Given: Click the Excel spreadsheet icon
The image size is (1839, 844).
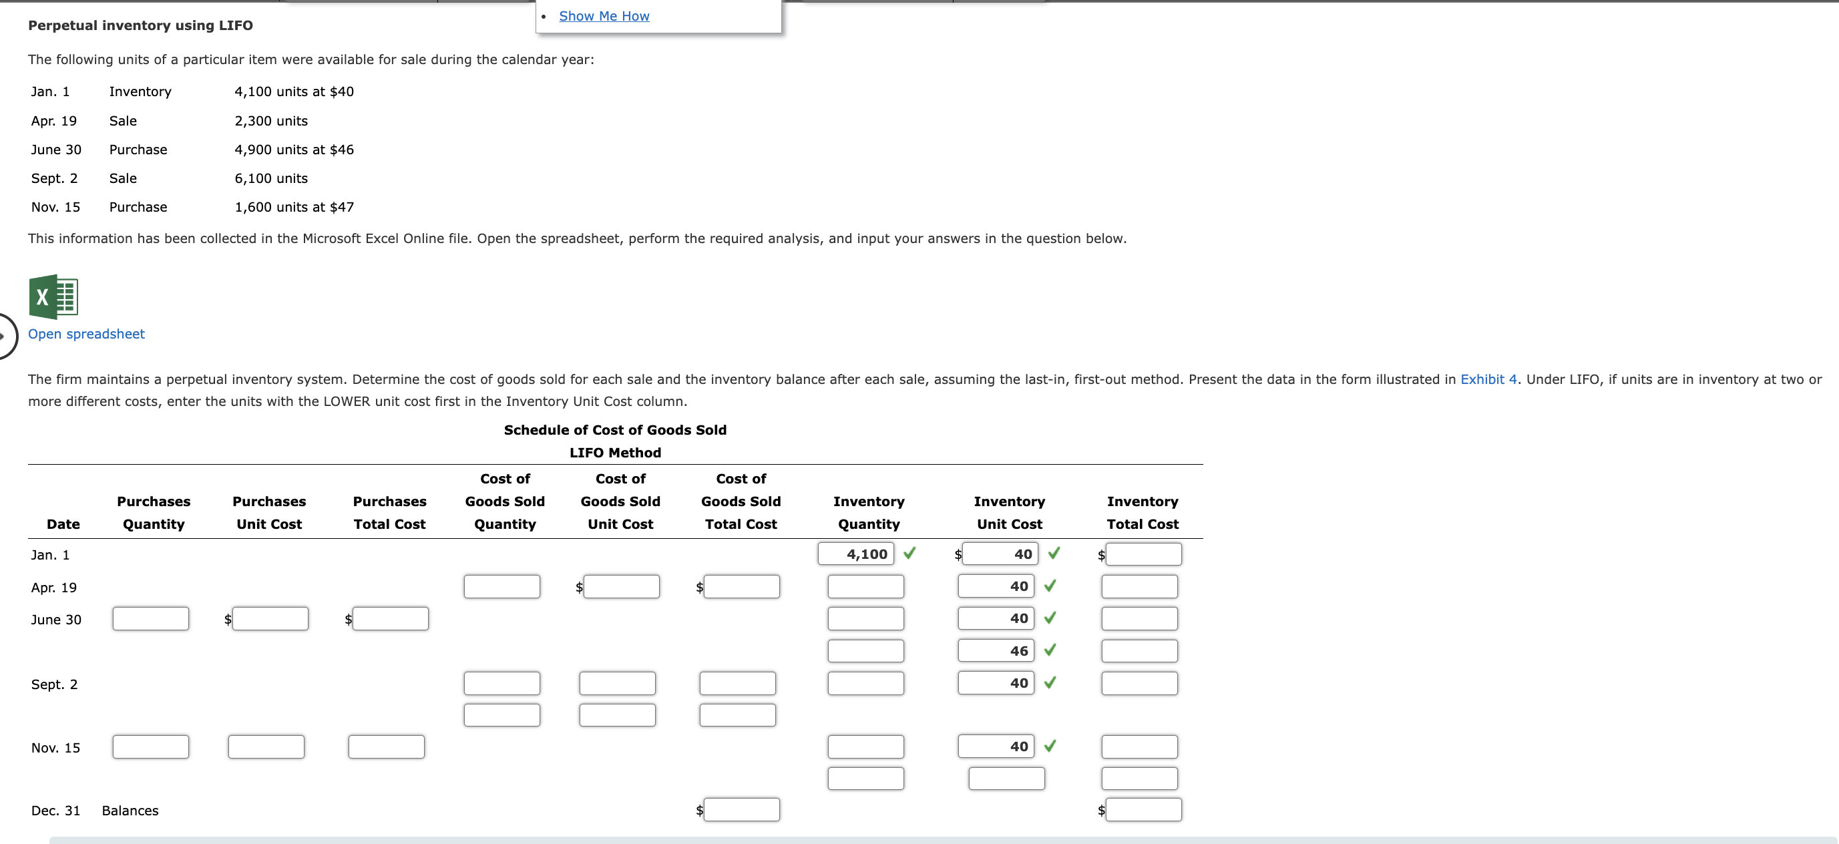Looking at the screenshot, I should (x=53, y=296).
